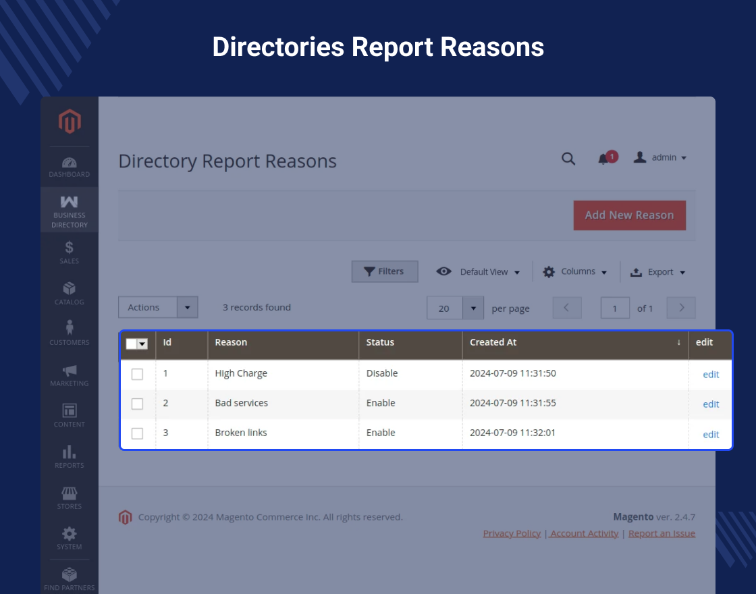This screenshot has height=594, width=756.
Task: Open the Report an Issue link
Action: coord(661,533)
